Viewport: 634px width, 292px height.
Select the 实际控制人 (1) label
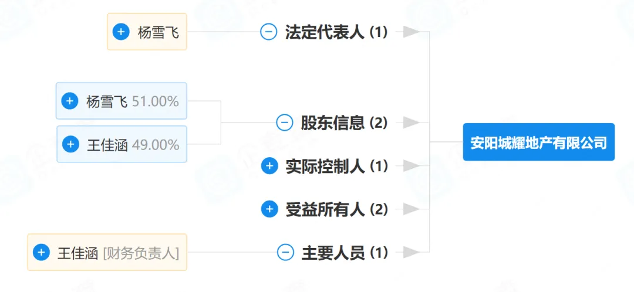point(337,166)
